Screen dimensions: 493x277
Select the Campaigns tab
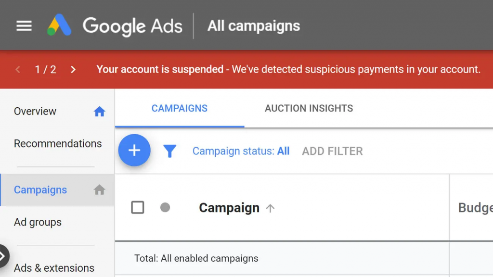pos(180,108)
